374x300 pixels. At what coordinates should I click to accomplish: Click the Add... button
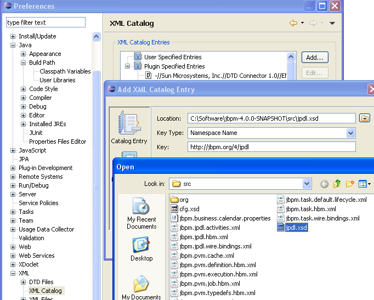point(314,57)
